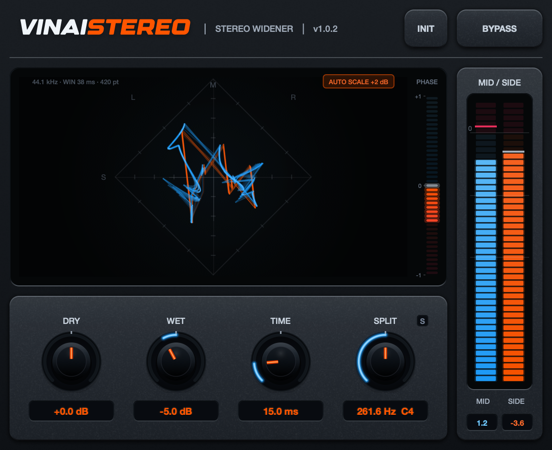Click the MID label under the meter
The height and width of the screenshot is (450, 552).
tap(483, 401)
